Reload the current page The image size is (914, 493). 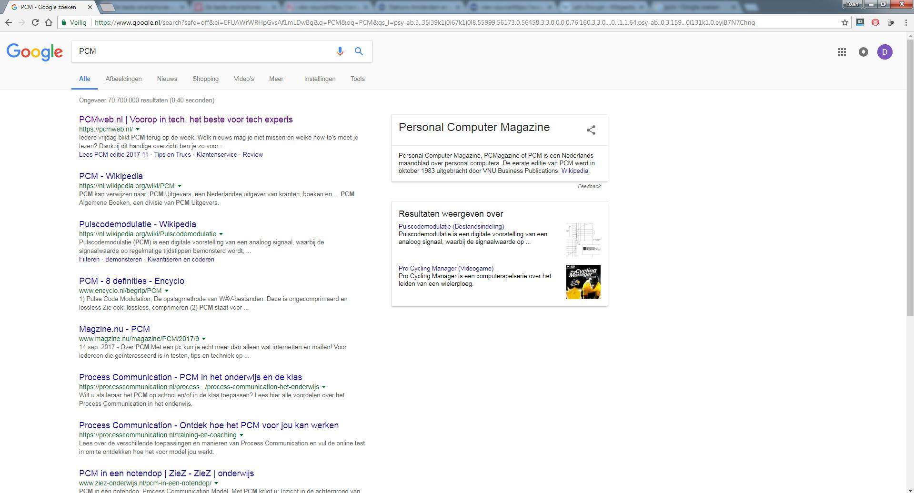pyautogui.click(x=35, y=22)
